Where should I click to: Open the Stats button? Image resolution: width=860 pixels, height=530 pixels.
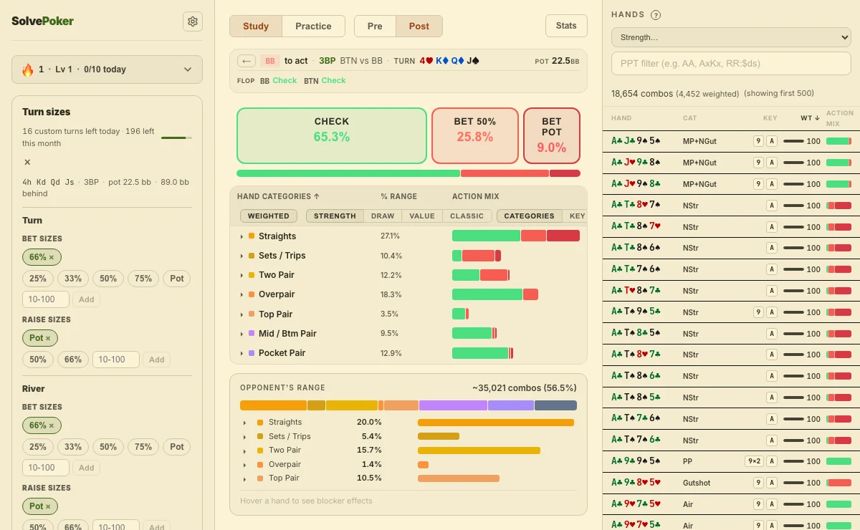[566, 26]
